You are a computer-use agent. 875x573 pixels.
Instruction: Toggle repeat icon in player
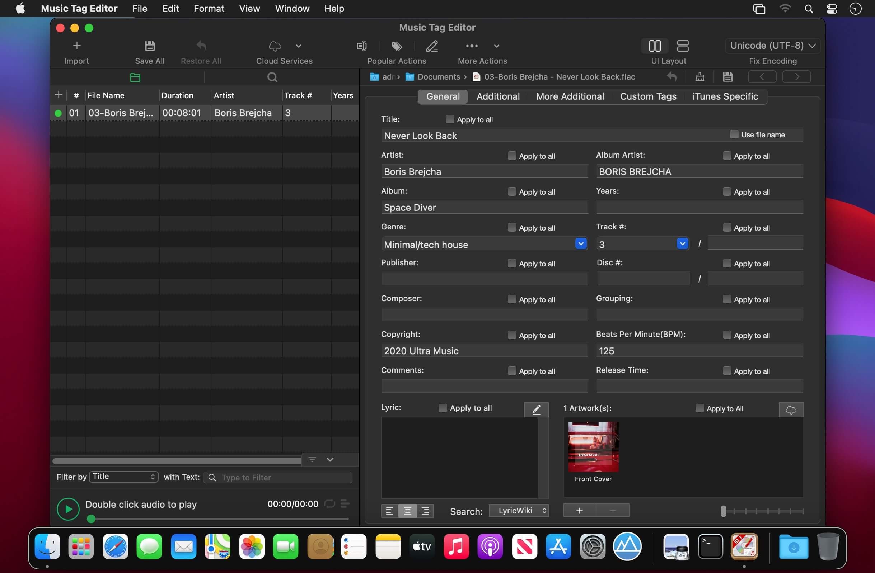[x=329, y=504]
